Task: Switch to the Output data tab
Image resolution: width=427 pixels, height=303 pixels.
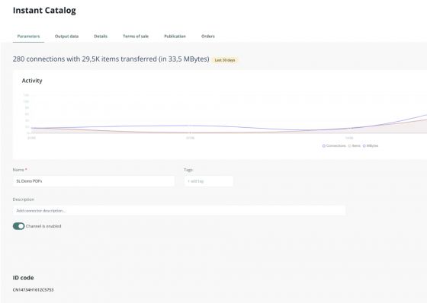Action: 67,37
